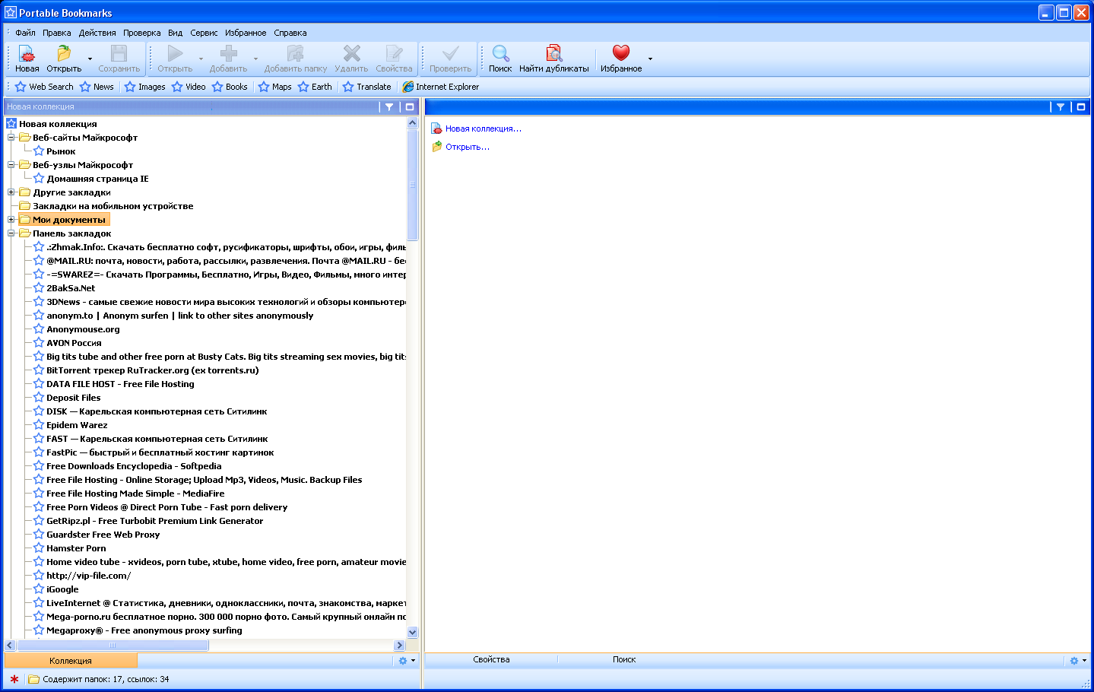Click the Сохранить disk icon
1094x692 pixels.
[x=119, y=53]
